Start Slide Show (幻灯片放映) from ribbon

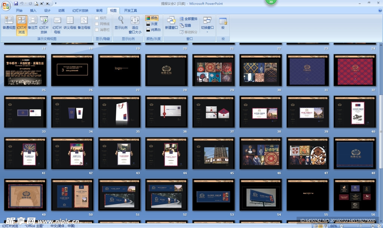coord(44,25)
